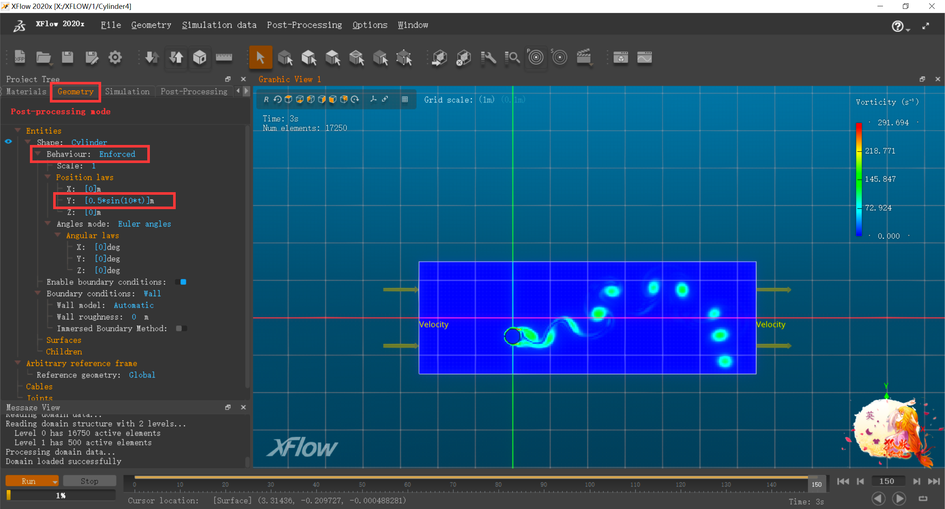Click the clapperboard animation icon
Viewport: 945px width, 509px height.
584,58
